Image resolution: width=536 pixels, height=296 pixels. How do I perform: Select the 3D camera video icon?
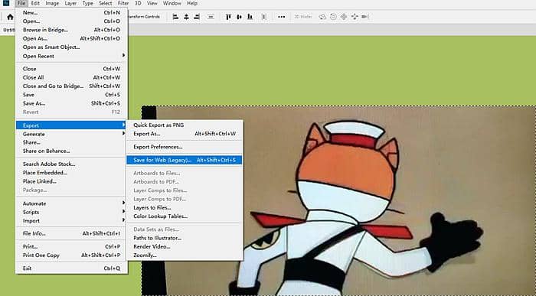pos(365,17)
